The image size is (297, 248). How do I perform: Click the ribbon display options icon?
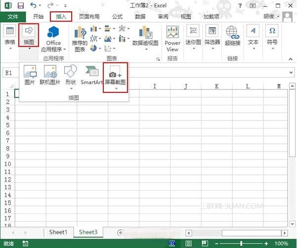click(253, 5)
